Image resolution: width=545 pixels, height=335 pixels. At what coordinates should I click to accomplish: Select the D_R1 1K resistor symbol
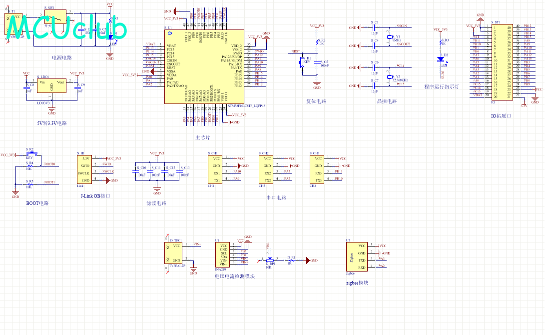(x=291, y=260)
